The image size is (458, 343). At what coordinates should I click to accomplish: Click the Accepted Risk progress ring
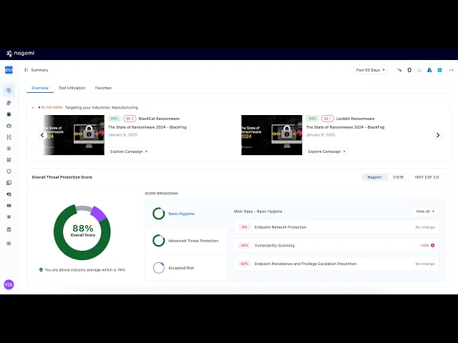click(x=159, y=268)
